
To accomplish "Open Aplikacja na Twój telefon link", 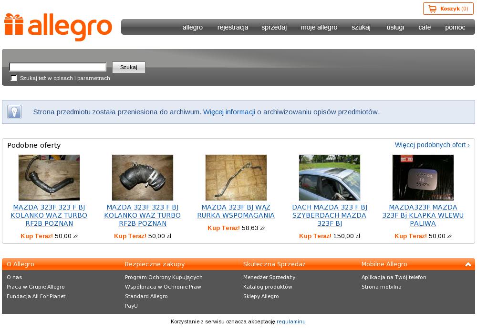I will point(394,277).
